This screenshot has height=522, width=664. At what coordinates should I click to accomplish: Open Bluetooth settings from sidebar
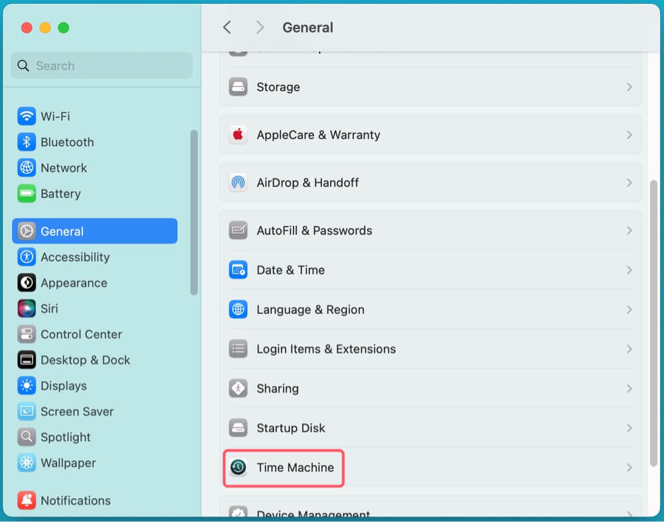coord(66,142)
